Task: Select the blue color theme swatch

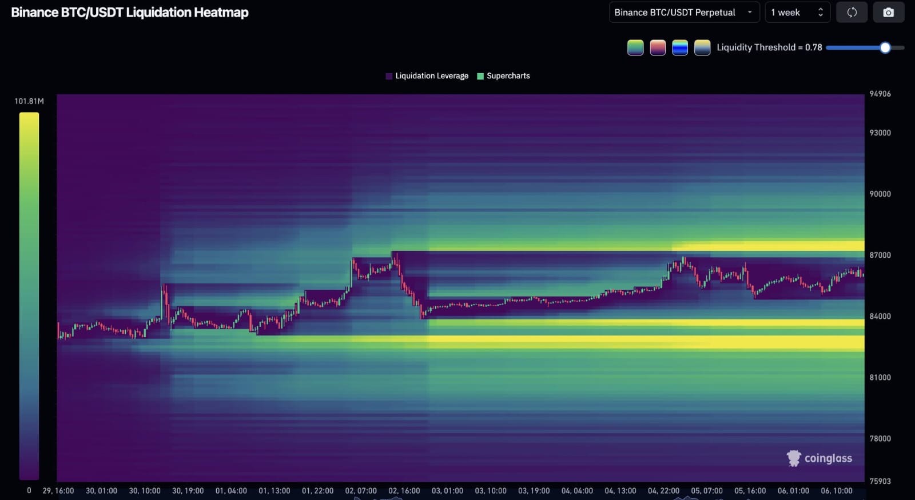Action: (x=680, y=47)
